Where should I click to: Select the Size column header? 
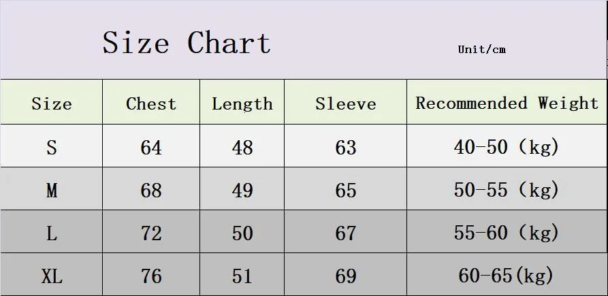[52, 102]
